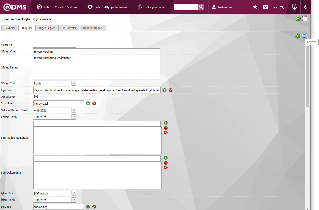This screenshot has width=319, height=210.
Task: Switch to the Cevaplar tab
Action: tap(10, 28)
